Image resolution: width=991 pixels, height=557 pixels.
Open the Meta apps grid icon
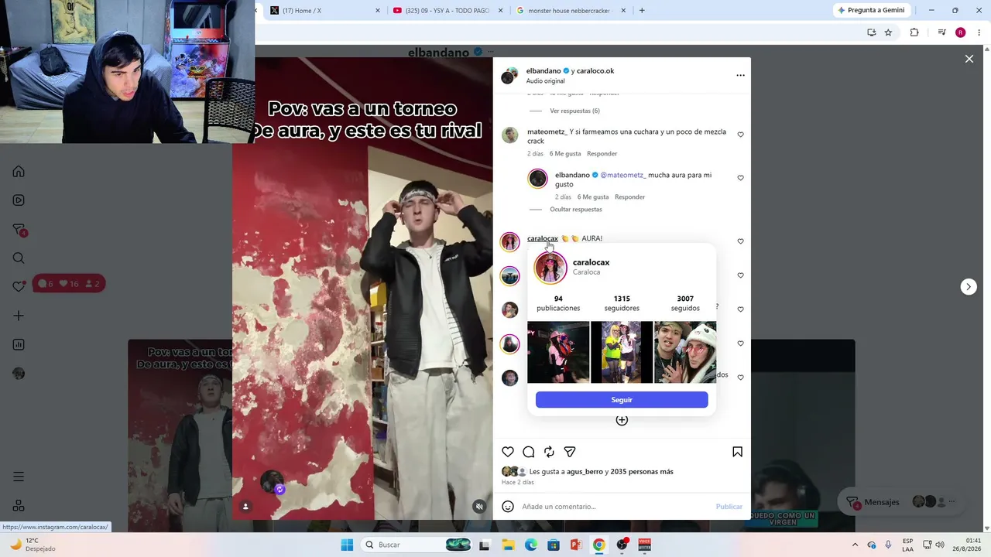(19, 505)
